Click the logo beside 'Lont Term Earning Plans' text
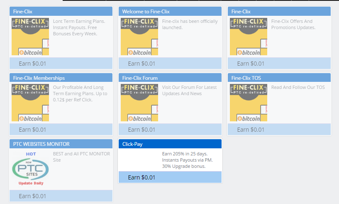Screen dimensions: 339x204 click(30, 37)
